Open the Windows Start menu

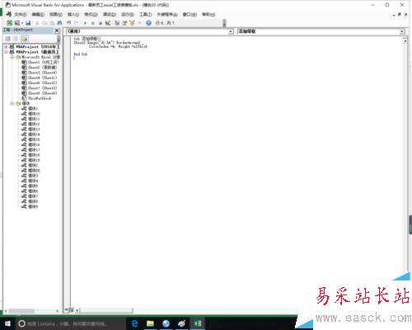[x=7, y=323]
